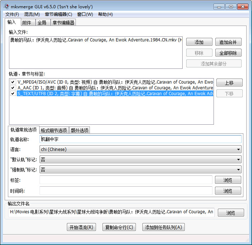252x245 pixels.
Task: Click 浏览 button next to 标签 field
Action: (x=228, y=180)
